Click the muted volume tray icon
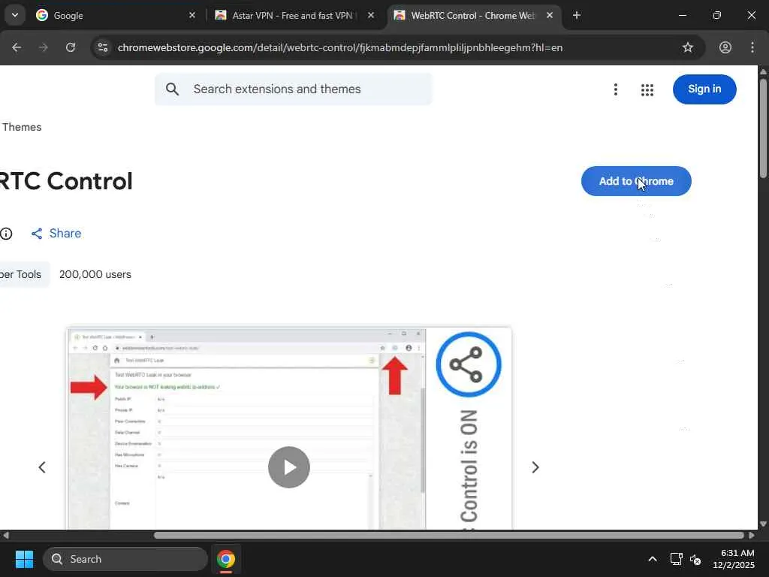Image resolution: width=769 pixels, height=577 pixels. tap(695, 559)
